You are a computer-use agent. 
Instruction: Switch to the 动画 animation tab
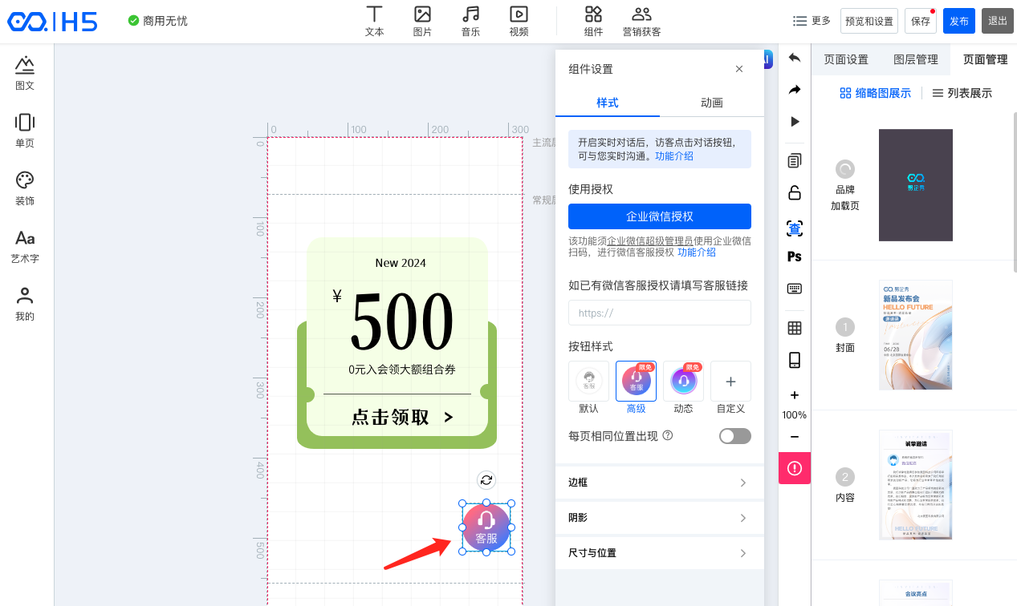point(712,103)
